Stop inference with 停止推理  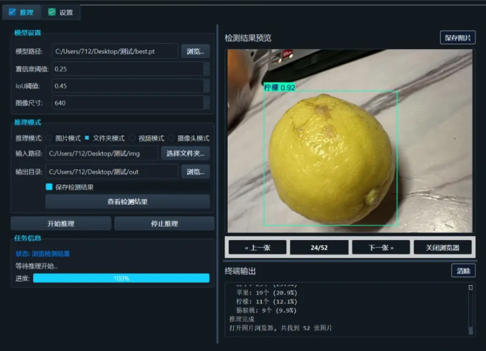165,223
